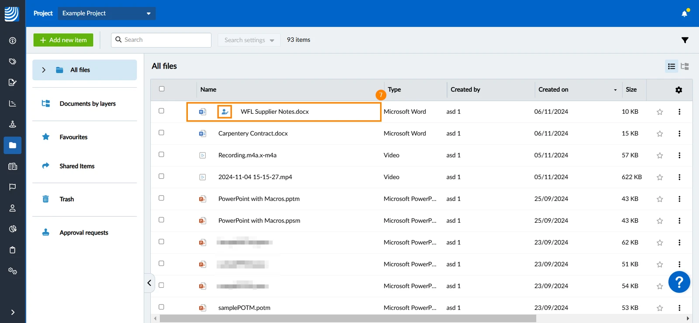Open the clipboard icon in sidebar
699x323 pixels.
(13, 250)
